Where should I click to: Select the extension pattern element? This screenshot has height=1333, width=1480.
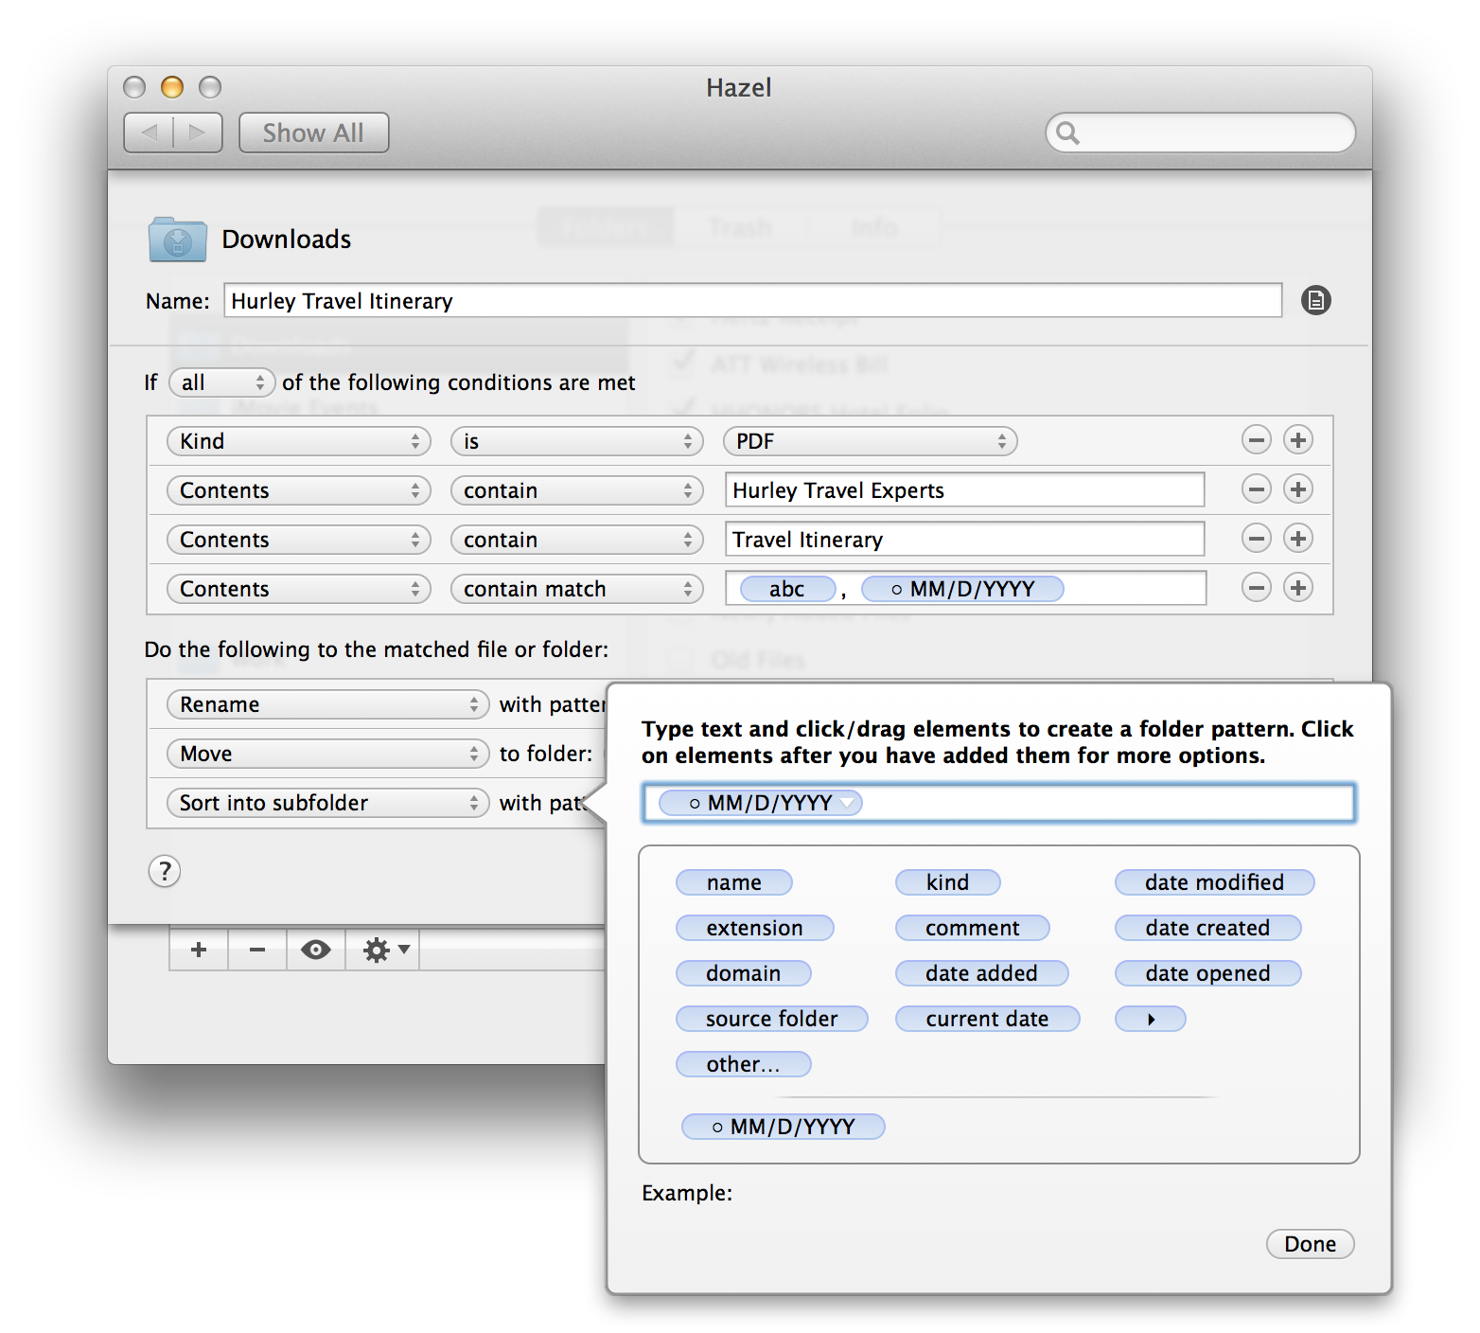click(755, 928)
